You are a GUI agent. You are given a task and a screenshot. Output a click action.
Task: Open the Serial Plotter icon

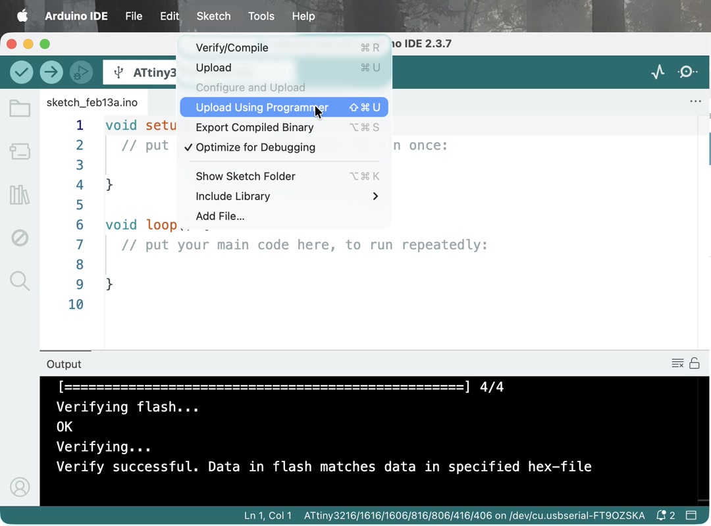[658, 72]
